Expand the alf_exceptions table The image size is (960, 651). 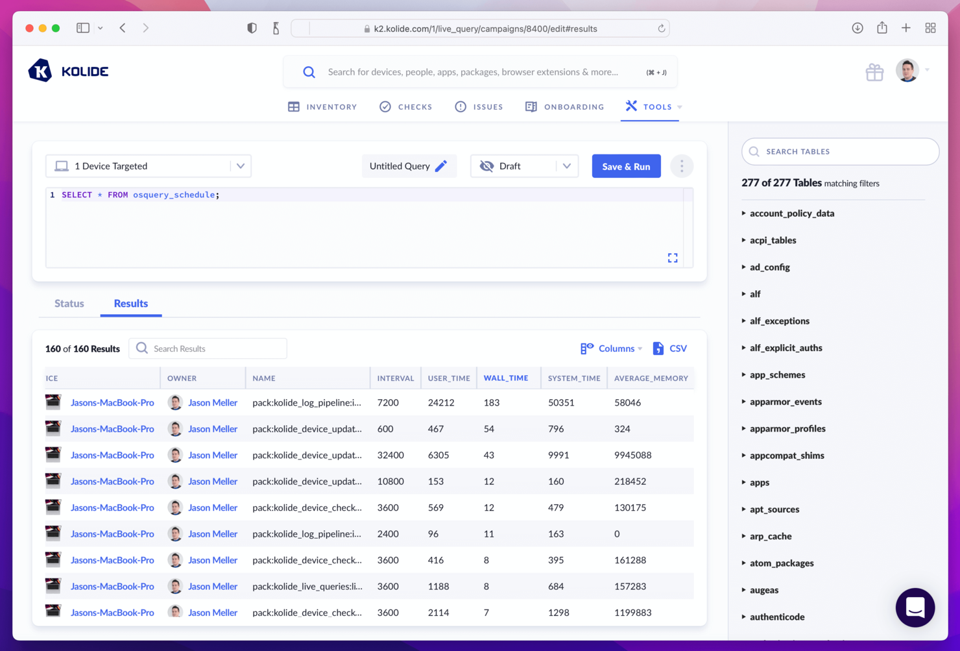pos(779,321)
